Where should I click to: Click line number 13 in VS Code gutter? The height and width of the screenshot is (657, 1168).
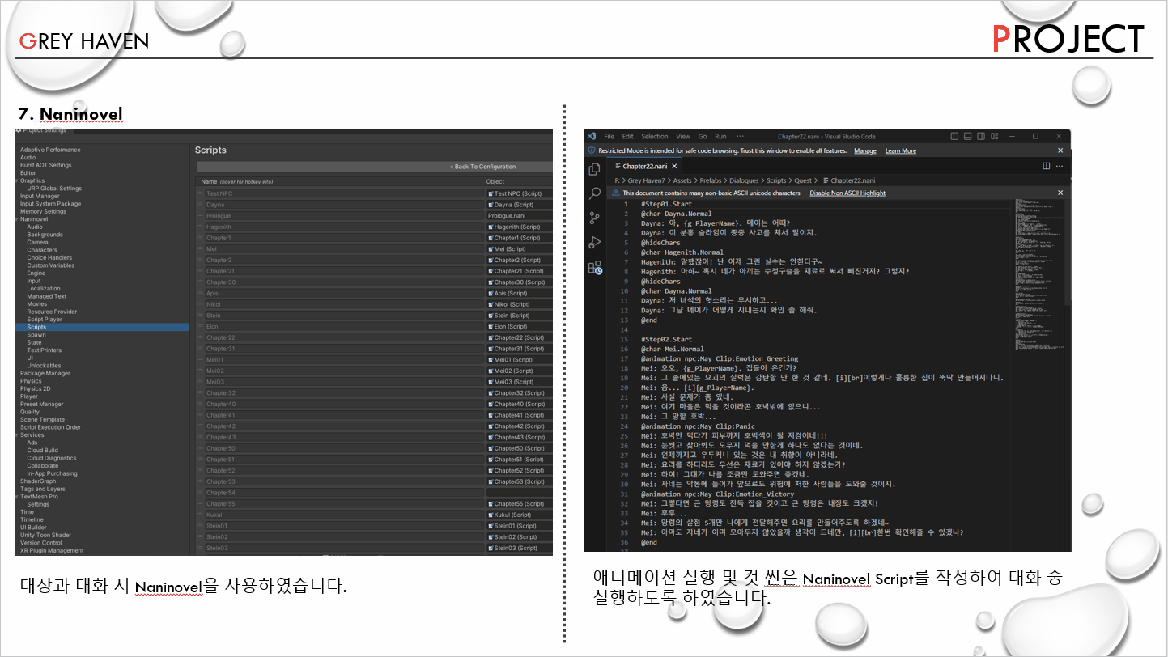(x=624, y=320)
